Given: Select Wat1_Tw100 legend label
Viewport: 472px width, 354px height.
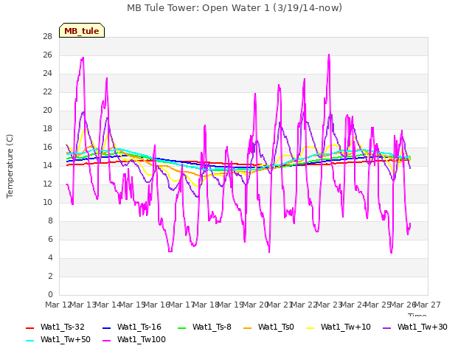Looking at the screenshot, I should (x=142, y=339).
